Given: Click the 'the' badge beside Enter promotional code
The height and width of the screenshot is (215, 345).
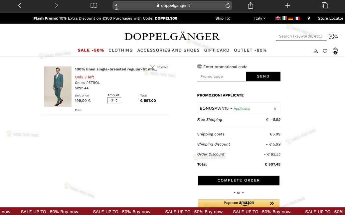Looking at the screenshot, I should [x=200, y=66].
